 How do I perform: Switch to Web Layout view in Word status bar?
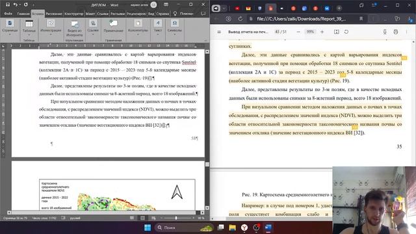tap(153, 218)
